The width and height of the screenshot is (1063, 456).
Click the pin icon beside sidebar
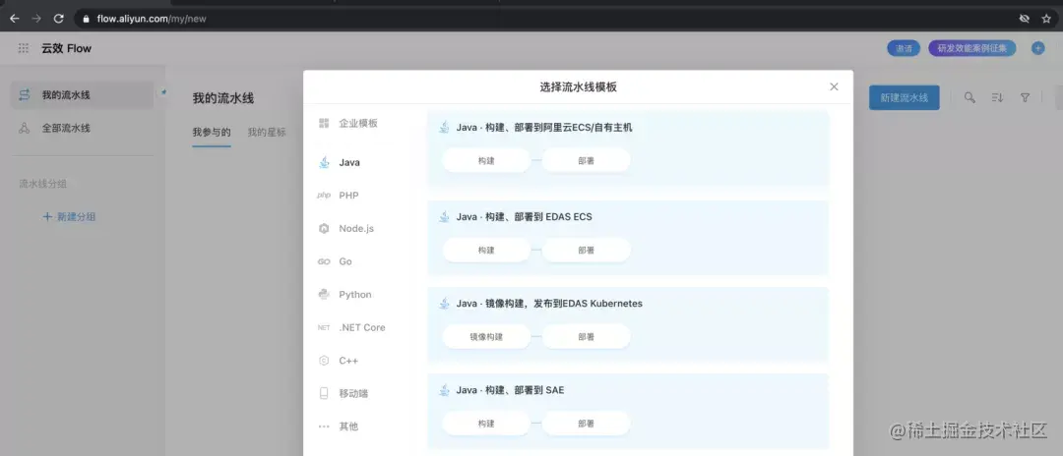click(x=163, y=91)
